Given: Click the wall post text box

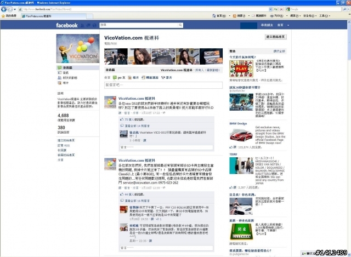Looking at the screenshot, I should pos(163,85).
